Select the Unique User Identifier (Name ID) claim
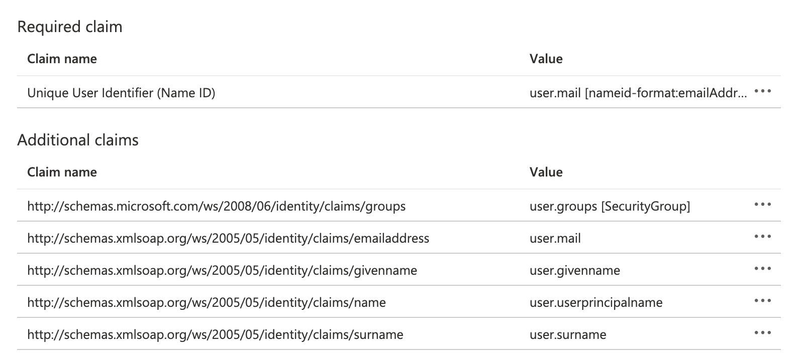 [x=121, y=93]
